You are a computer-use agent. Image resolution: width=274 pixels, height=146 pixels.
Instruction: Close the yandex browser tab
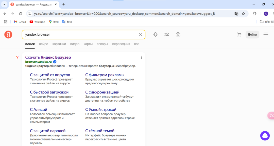[x=56, y=4]
